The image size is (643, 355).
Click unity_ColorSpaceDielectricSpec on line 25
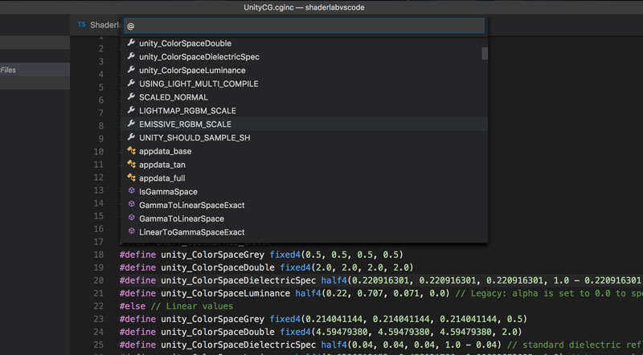tap(238, 345)
